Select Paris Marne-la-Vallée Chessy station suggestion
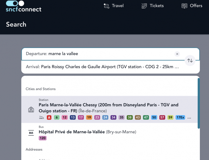The width and height of the screenshot is (209, 160). point(109,109)
